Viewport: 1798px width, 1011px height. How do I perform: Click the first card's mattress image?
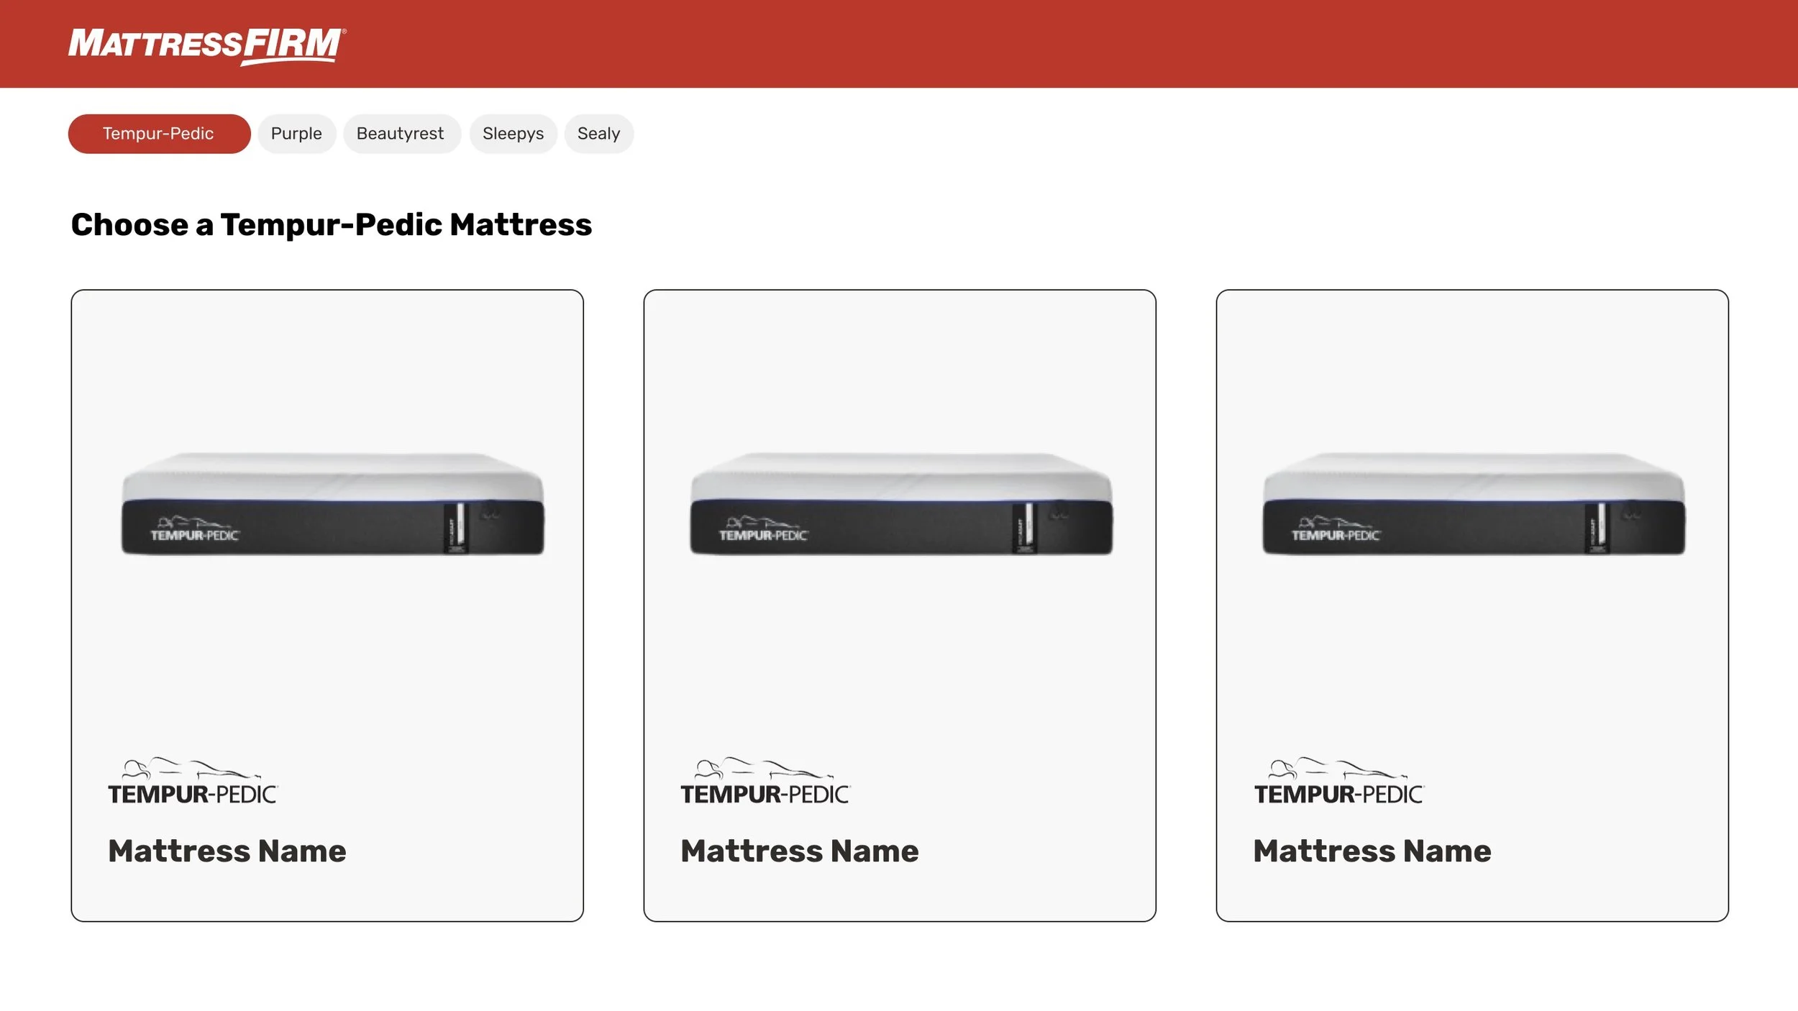point(332,504)
